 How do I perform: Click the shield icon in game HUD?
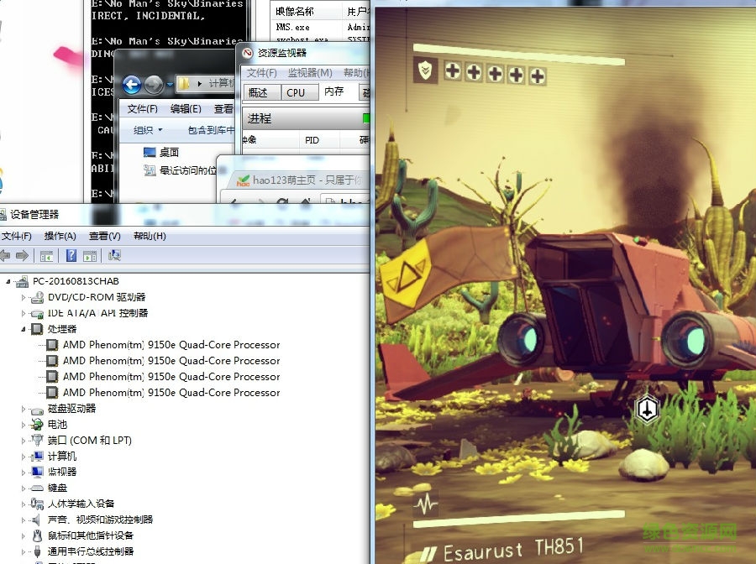[425, 70]
